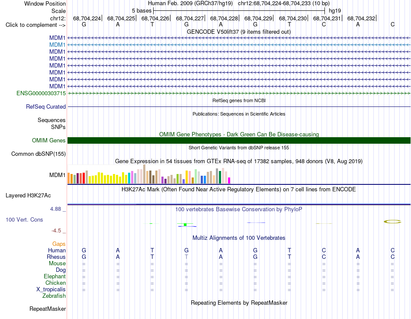Click the 4.88 PhyloP upper limit value
This screenshot has height=319, width=411.
pos(55,209)
